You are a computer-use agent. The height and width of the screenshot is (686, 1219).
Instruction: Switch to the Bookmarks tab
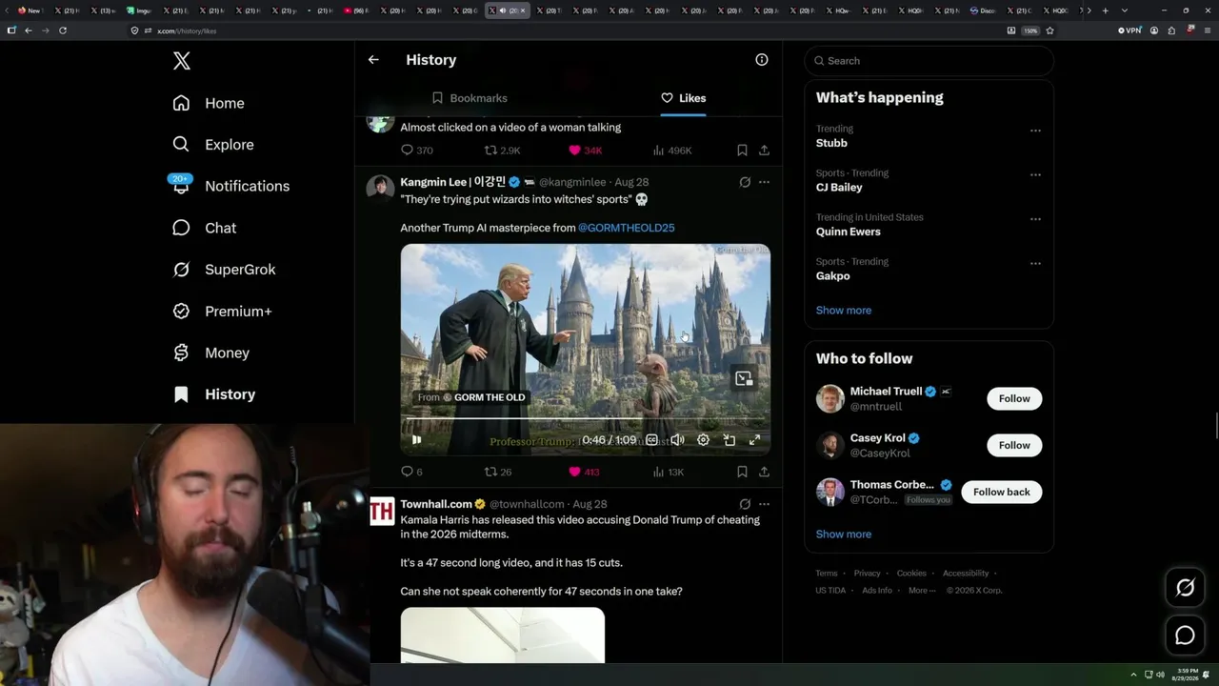pos(470,98)
